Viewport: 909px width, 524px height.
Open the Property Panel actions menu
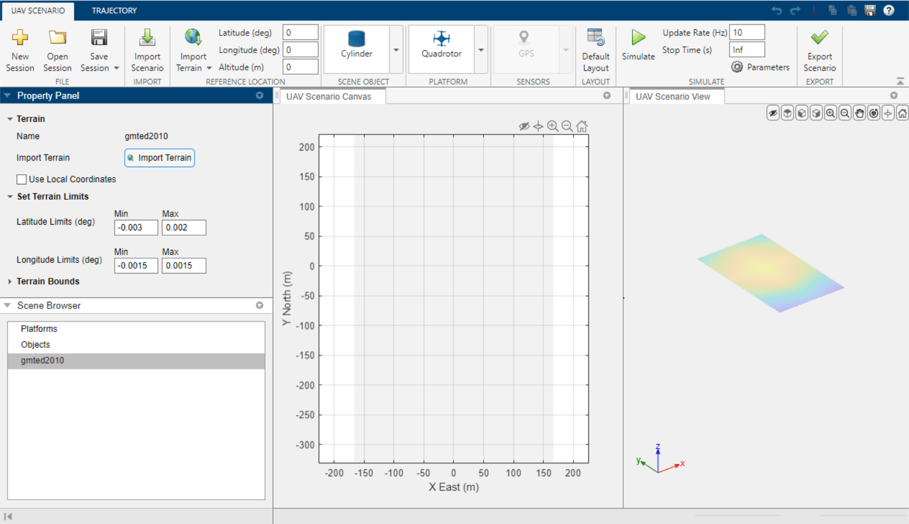[x=259, y=95]
